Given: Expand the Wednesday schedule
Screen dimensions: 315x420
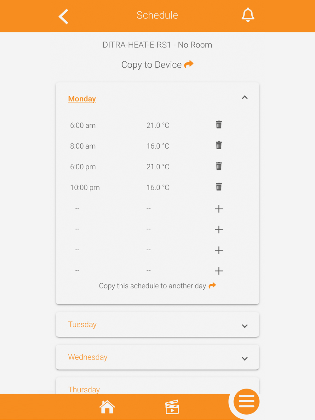Looking at the screenshot, I should [x=157, y=357].
